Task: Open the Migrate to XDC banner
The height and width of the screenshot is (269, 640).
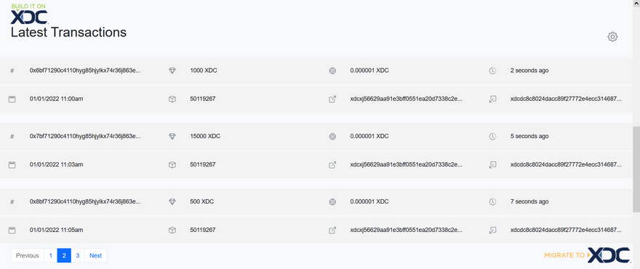Action: tap(587, 255)
